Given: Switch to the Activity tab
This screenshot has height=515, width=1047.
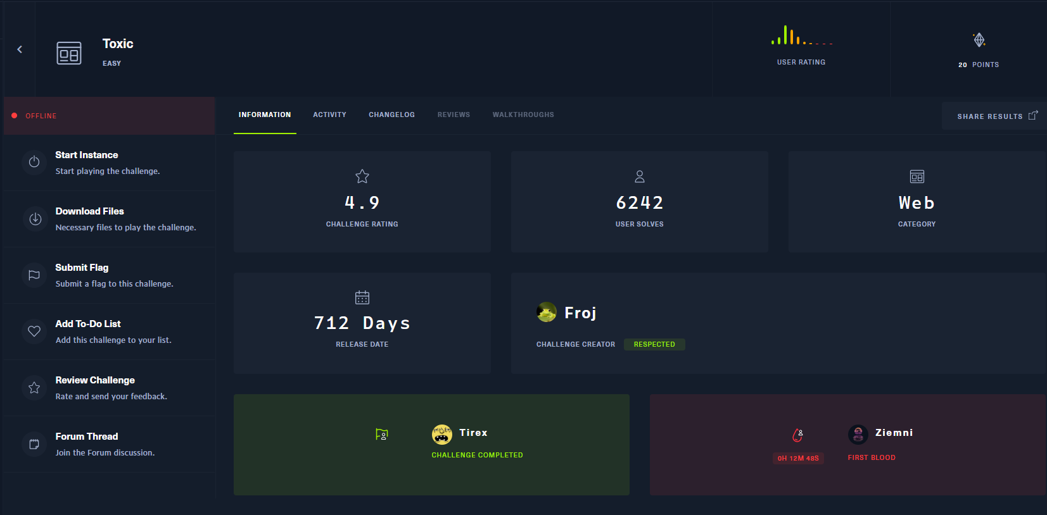Looking at the screenshot, I should (329, 115).
